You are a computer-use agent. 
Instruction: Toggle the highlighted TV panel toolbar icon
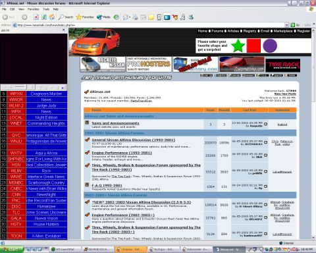coord(167,17)
